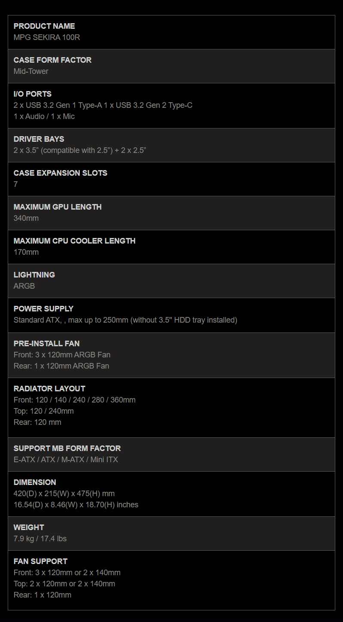This screenshot has height=622, width=343.
Task: Click the I/O PORTS heading
Action: click(x=33, y=94)
